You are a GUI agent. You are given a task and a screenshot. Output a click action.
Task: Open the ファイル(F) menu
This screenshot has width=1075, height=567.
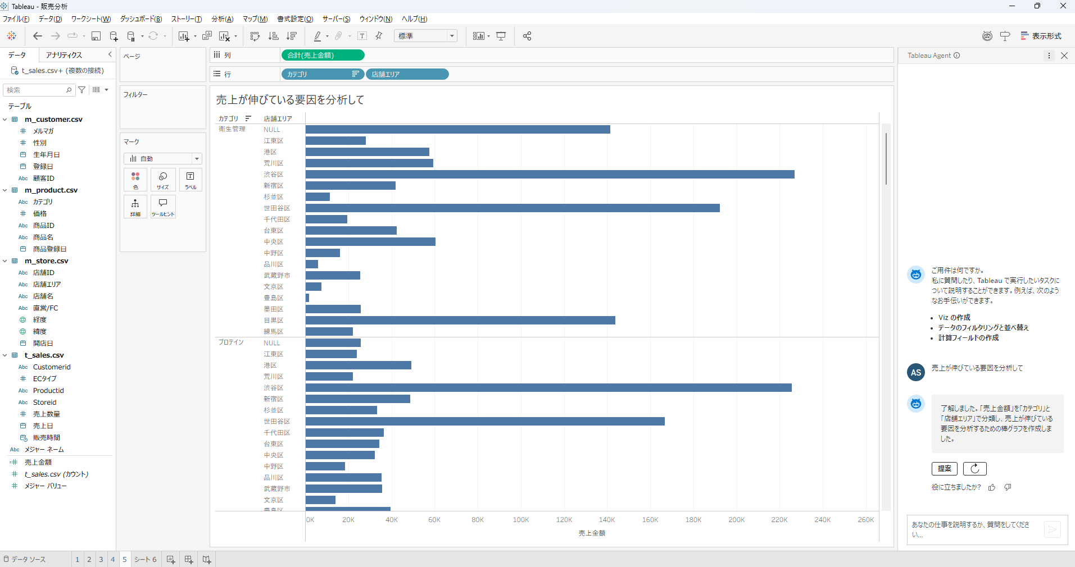pos(16,19)
